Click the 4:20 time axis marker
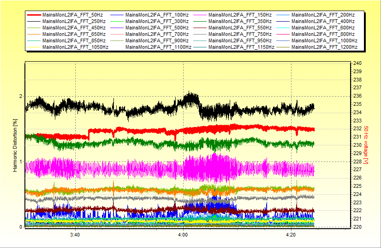 291,234
